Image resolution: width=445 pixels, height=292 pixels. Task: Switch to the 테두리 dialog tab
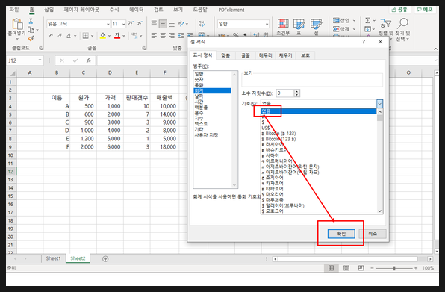265,55
